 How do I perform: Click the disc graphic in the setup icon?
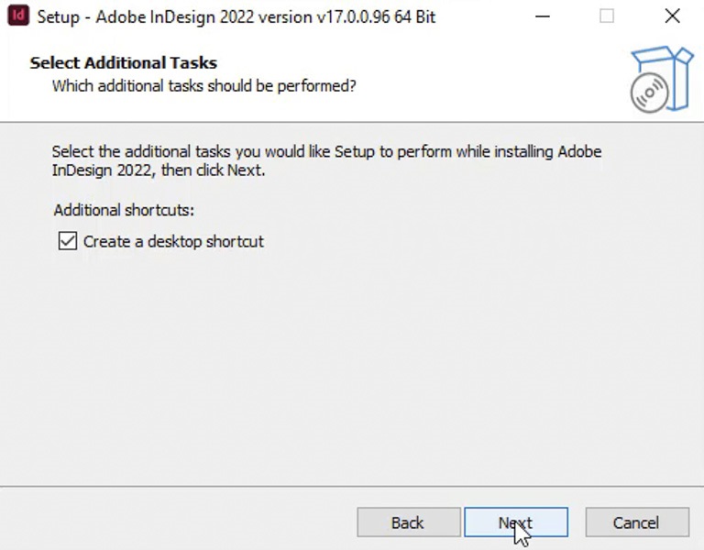coord(649,93)
